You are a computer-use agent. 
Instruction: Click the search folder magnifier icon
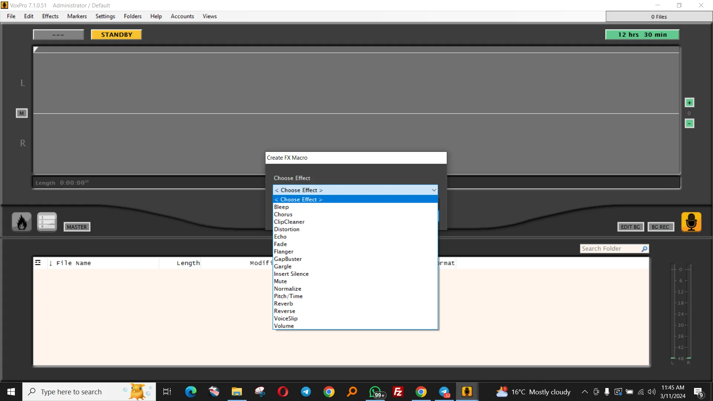pos(644,249)
